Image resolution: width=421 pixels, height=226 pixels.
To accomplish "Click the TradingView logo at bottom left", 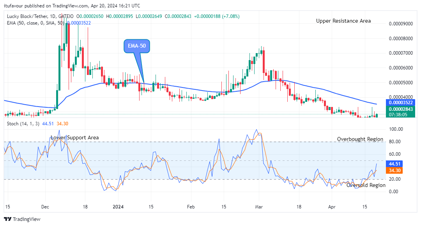I will pyautogui.click(x=22, y=219).
